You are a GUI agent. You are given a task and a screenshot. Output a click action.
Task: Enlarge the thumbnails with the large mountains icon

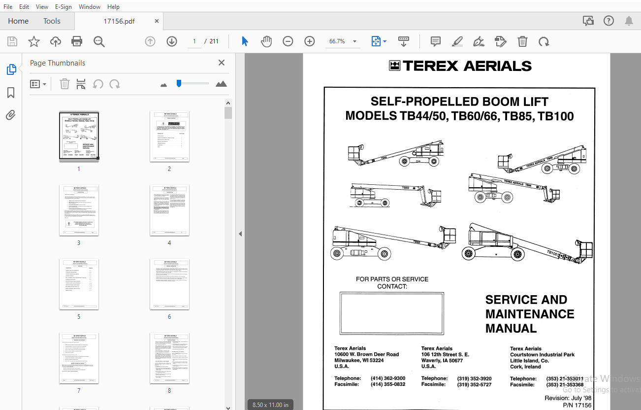point(222,84)
